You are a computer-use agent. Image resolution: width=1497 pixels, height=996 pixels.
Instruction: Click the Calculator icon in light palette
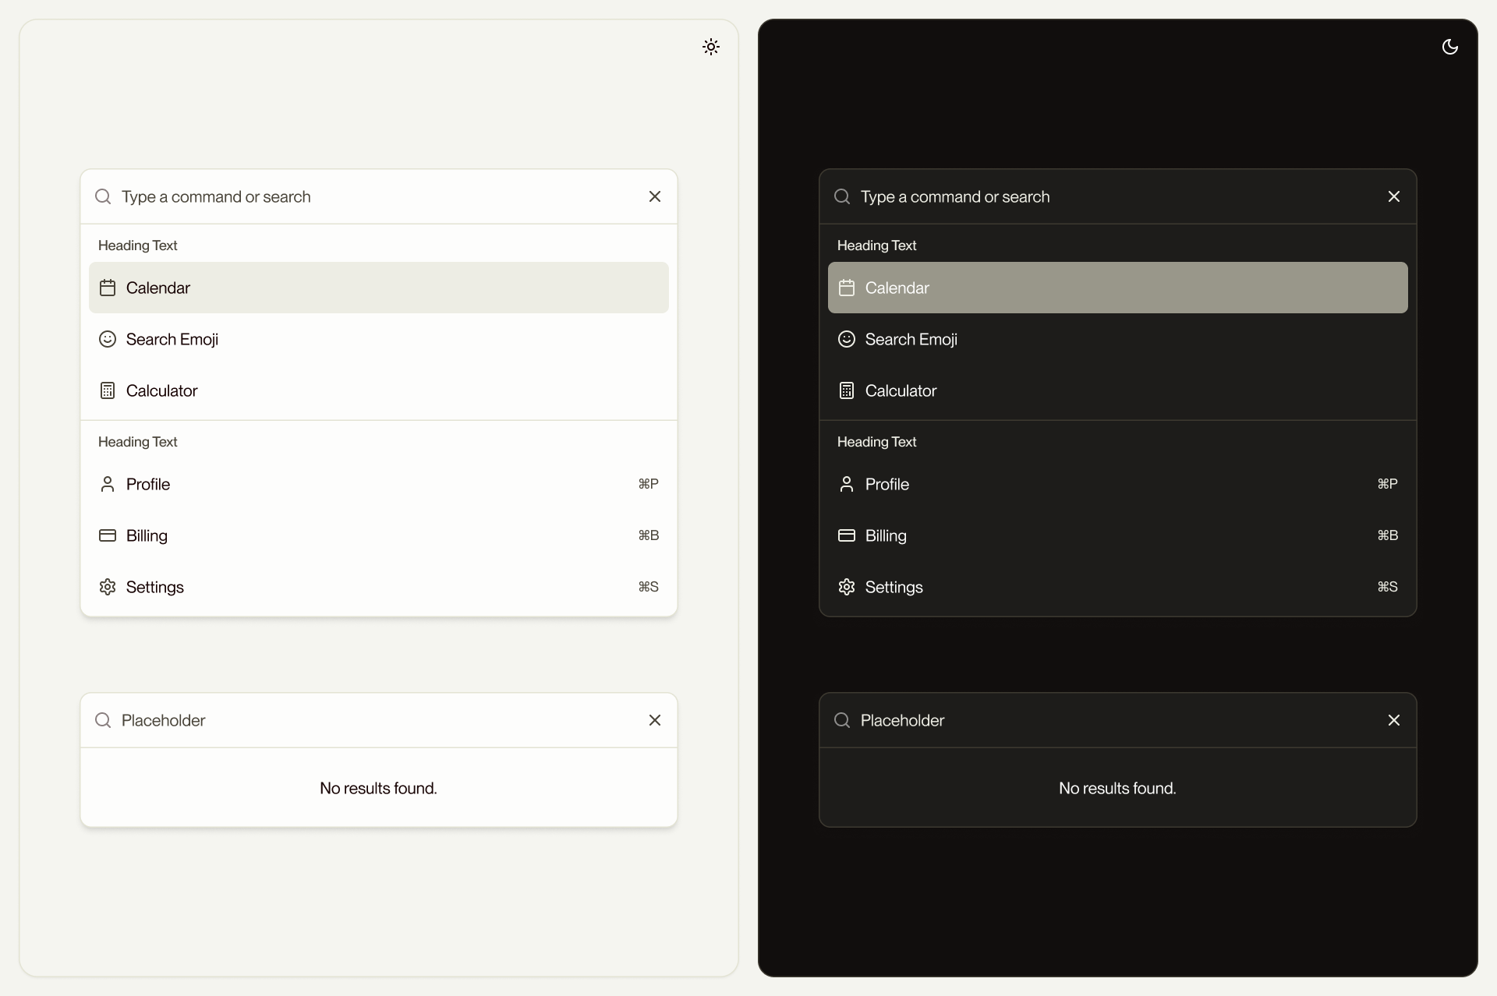pyautogui.click(x=108, y=390)
